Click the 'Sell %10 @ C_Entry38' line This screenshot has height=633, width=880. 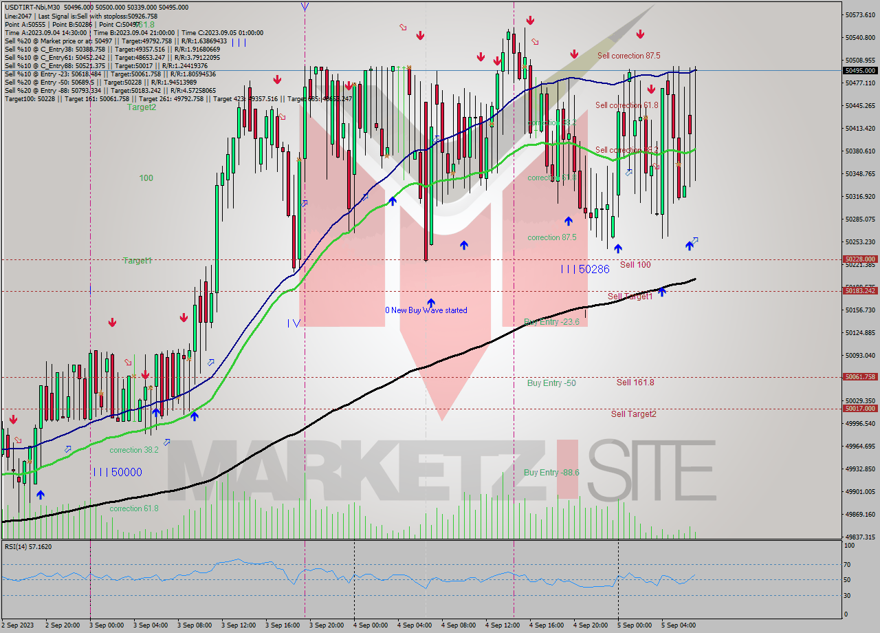[112, 50]
